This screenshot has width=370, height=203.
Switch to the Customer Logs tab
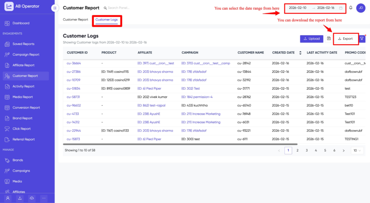tap(107, 20)
